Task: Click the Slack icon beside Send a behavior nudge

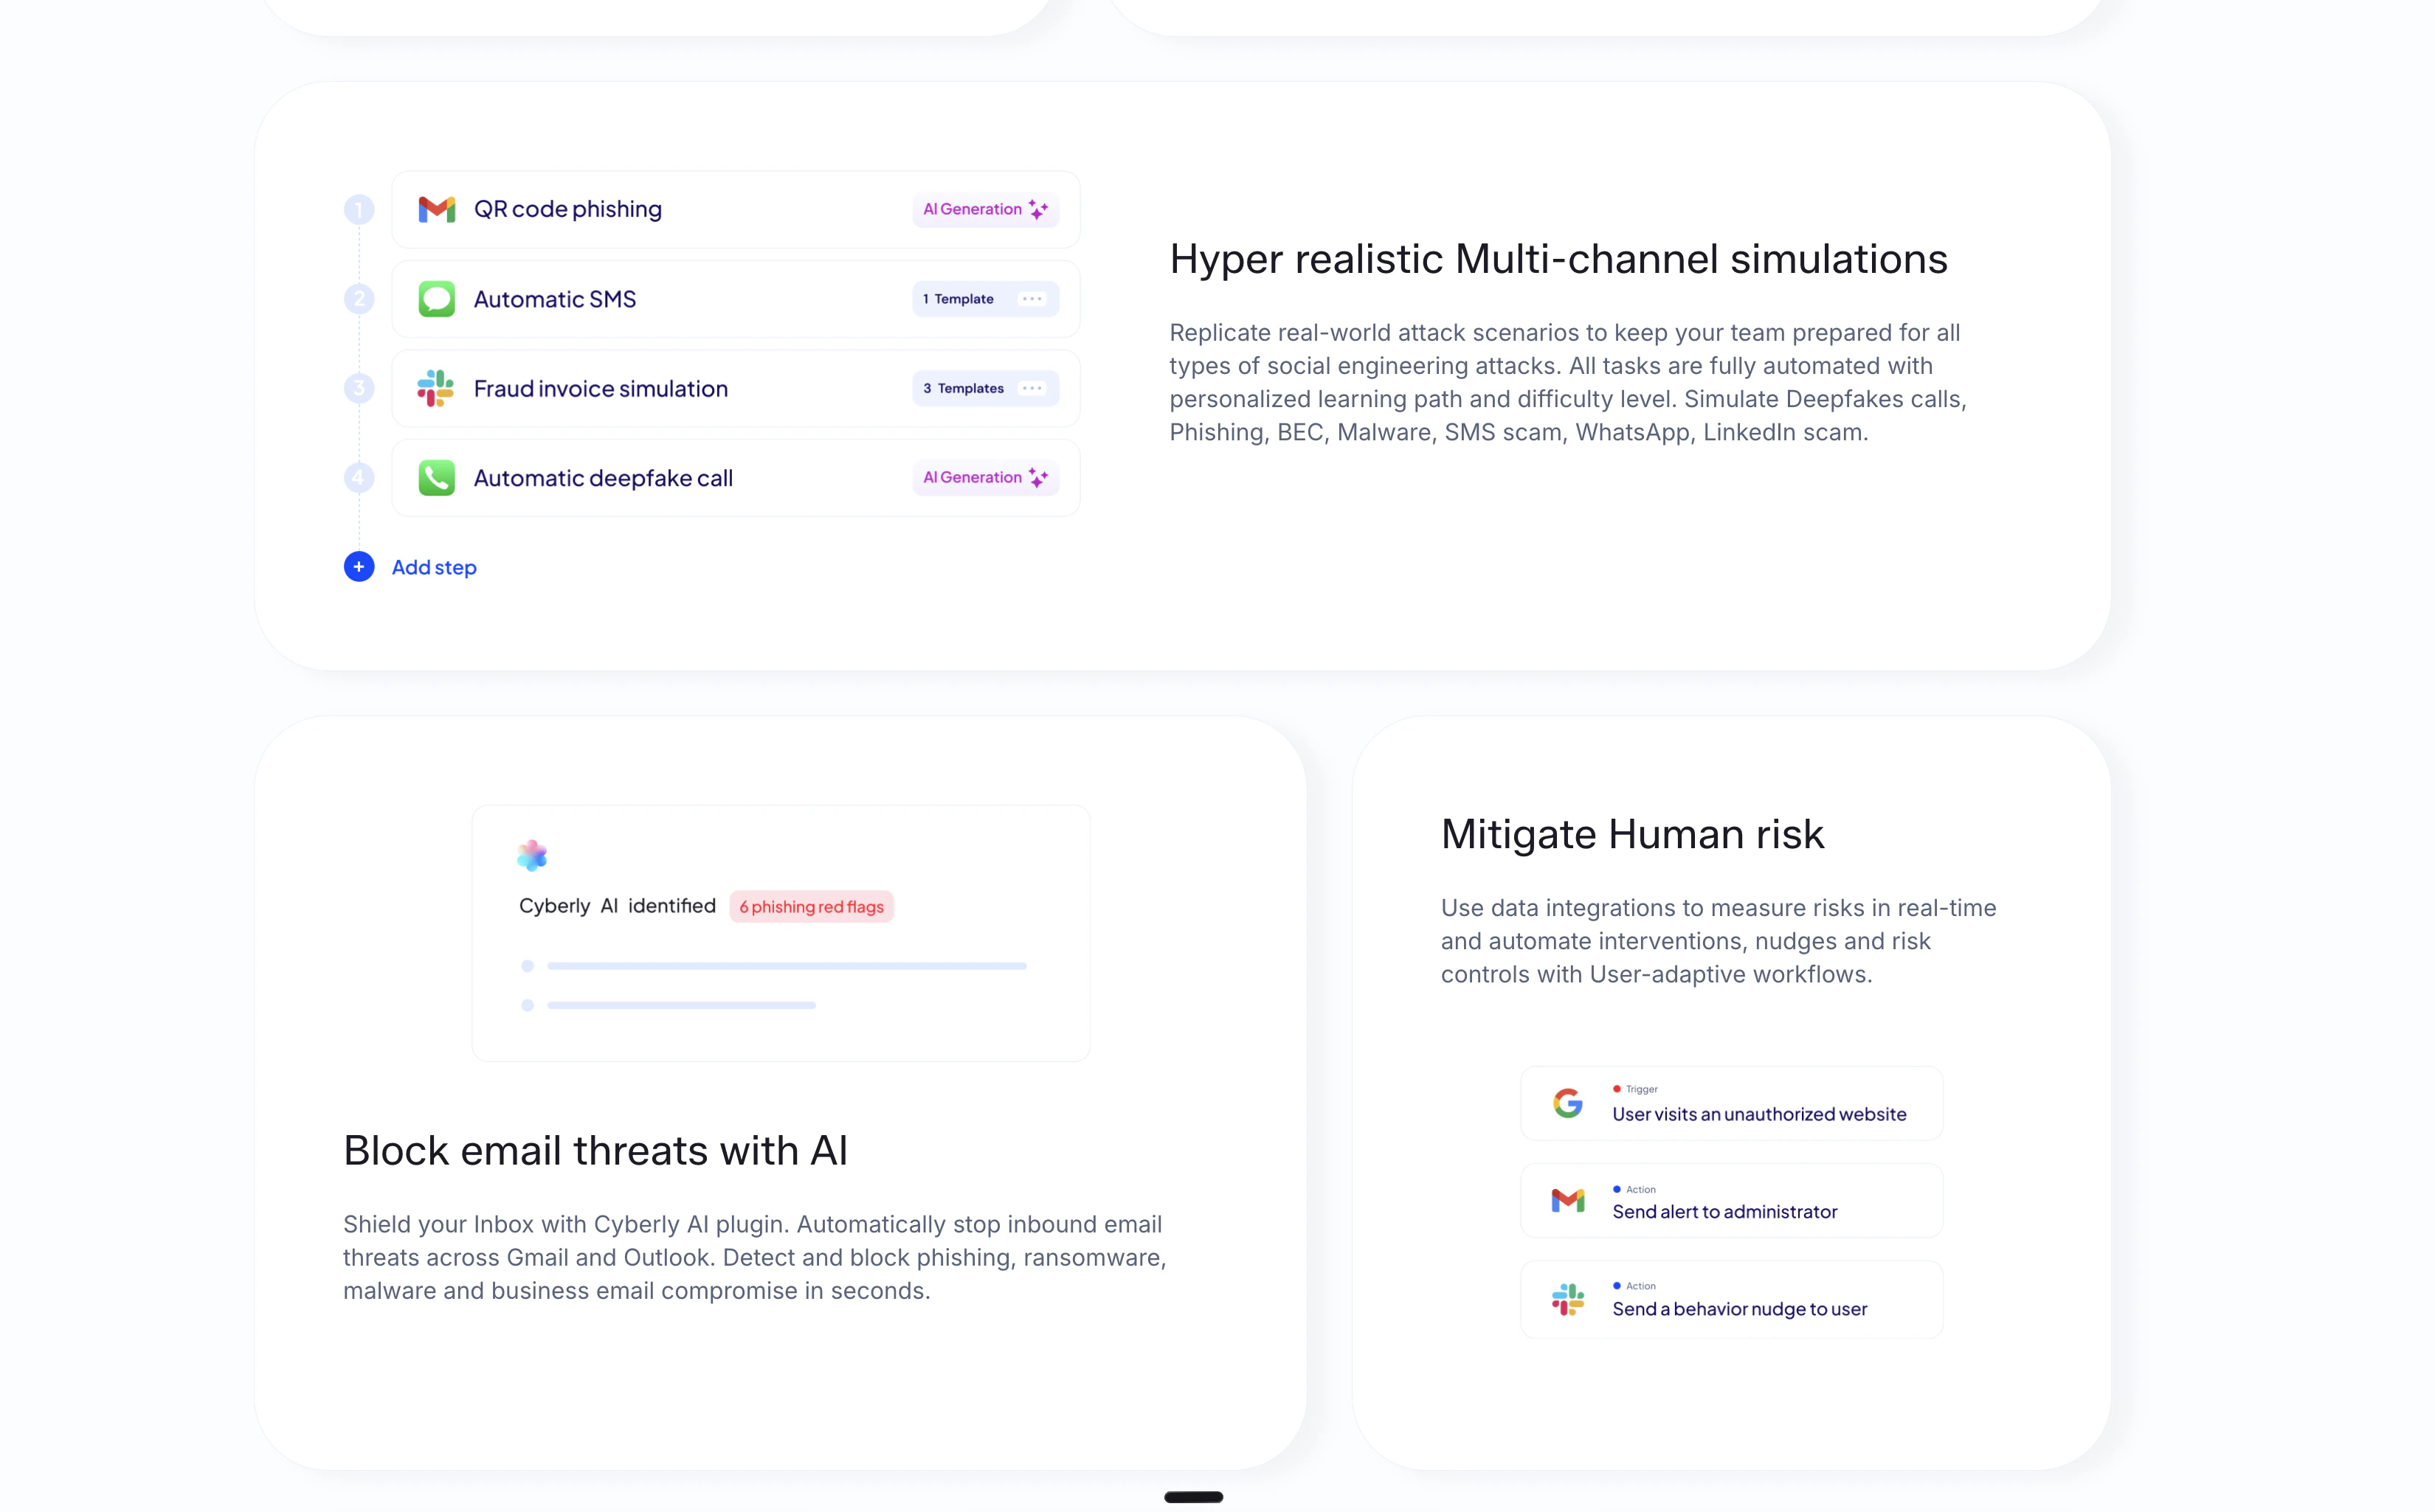Action: pyautogui.click(x=1568, y=1299)
